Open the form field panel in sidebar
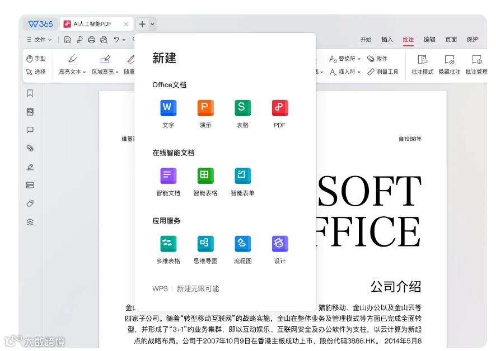This screenshot has width=496, height=351. tap(30, 185)
